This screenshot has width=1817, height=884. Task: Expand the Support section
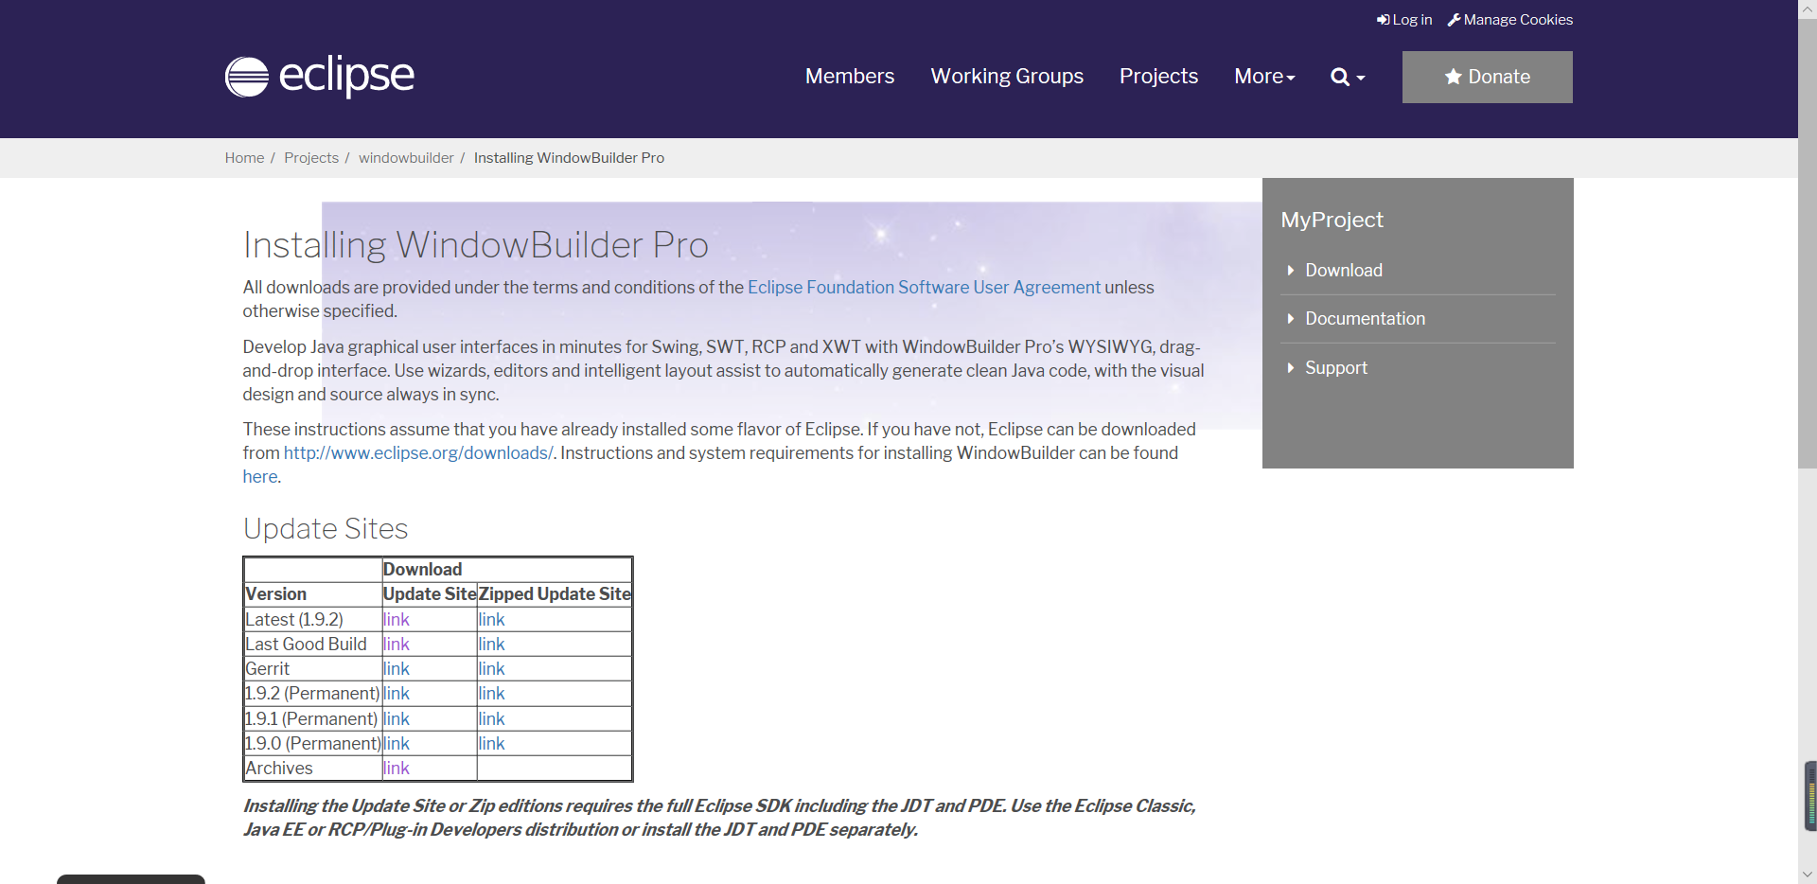click(x=1335, y=367)
